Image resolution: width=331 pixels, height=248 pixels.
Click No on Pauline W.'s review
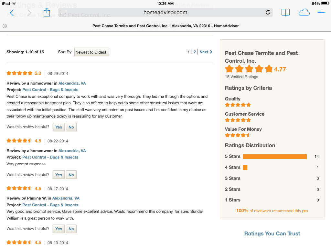coord(71,229)
